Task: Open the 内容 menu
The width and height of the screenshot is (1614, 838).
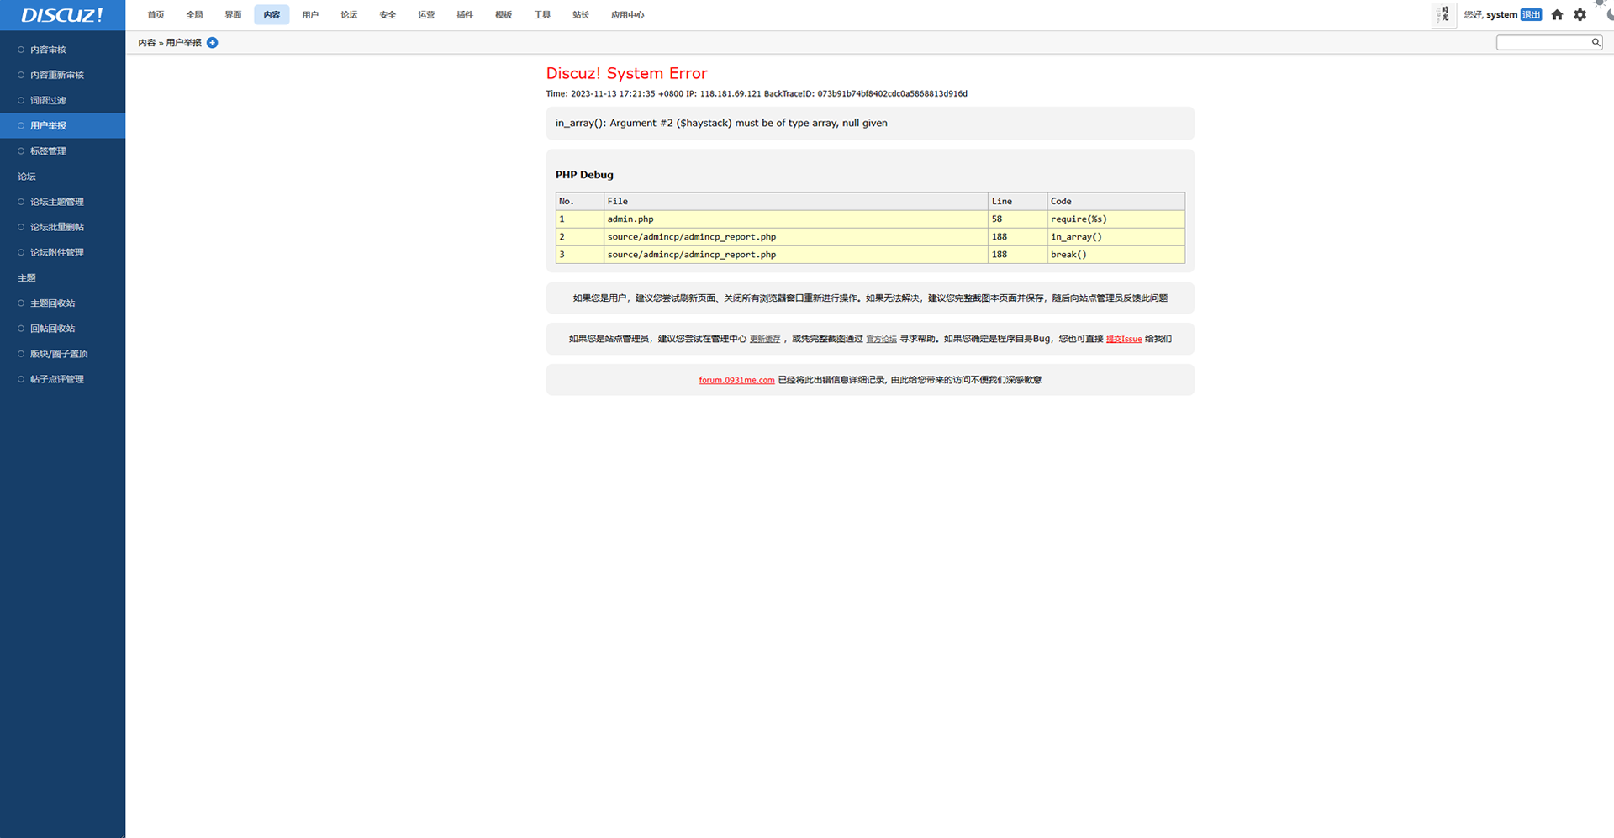Action: point(272,15)
